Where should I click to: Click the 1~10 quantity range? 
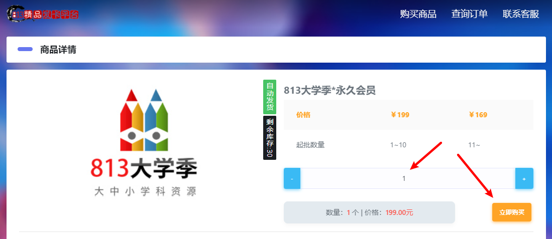pos(398,145)
